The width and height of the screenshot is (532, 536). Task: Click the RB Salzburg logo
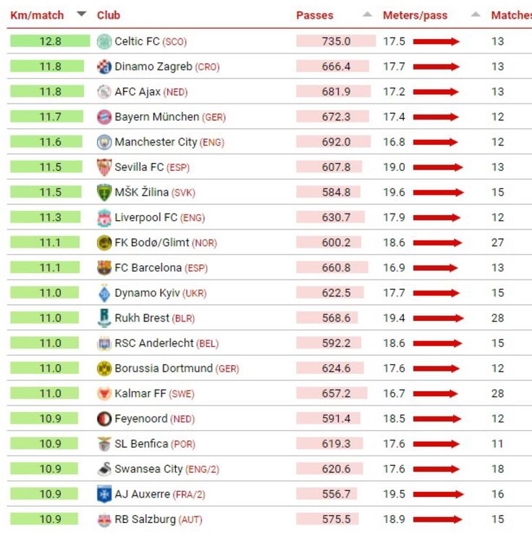pyautogui.click(x=104, y=519)
